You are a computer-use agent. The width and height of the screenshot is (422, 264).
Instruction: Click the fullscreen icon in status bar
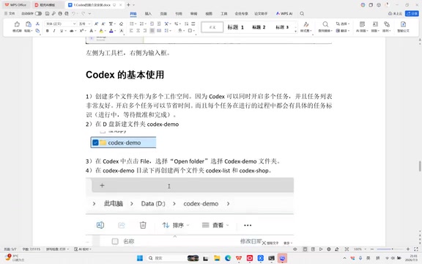[416, 249]
